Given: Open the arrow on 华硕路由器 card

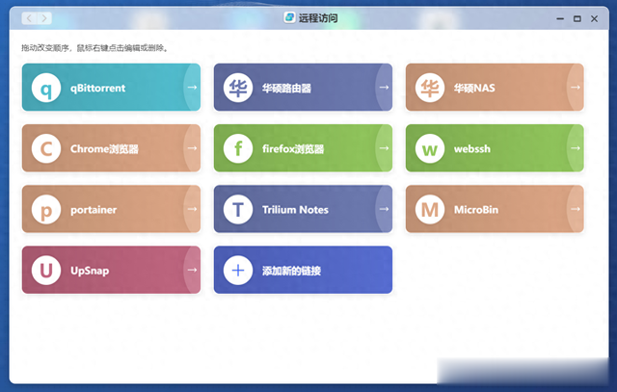Looking at the screenshot, I should point(384,88).
